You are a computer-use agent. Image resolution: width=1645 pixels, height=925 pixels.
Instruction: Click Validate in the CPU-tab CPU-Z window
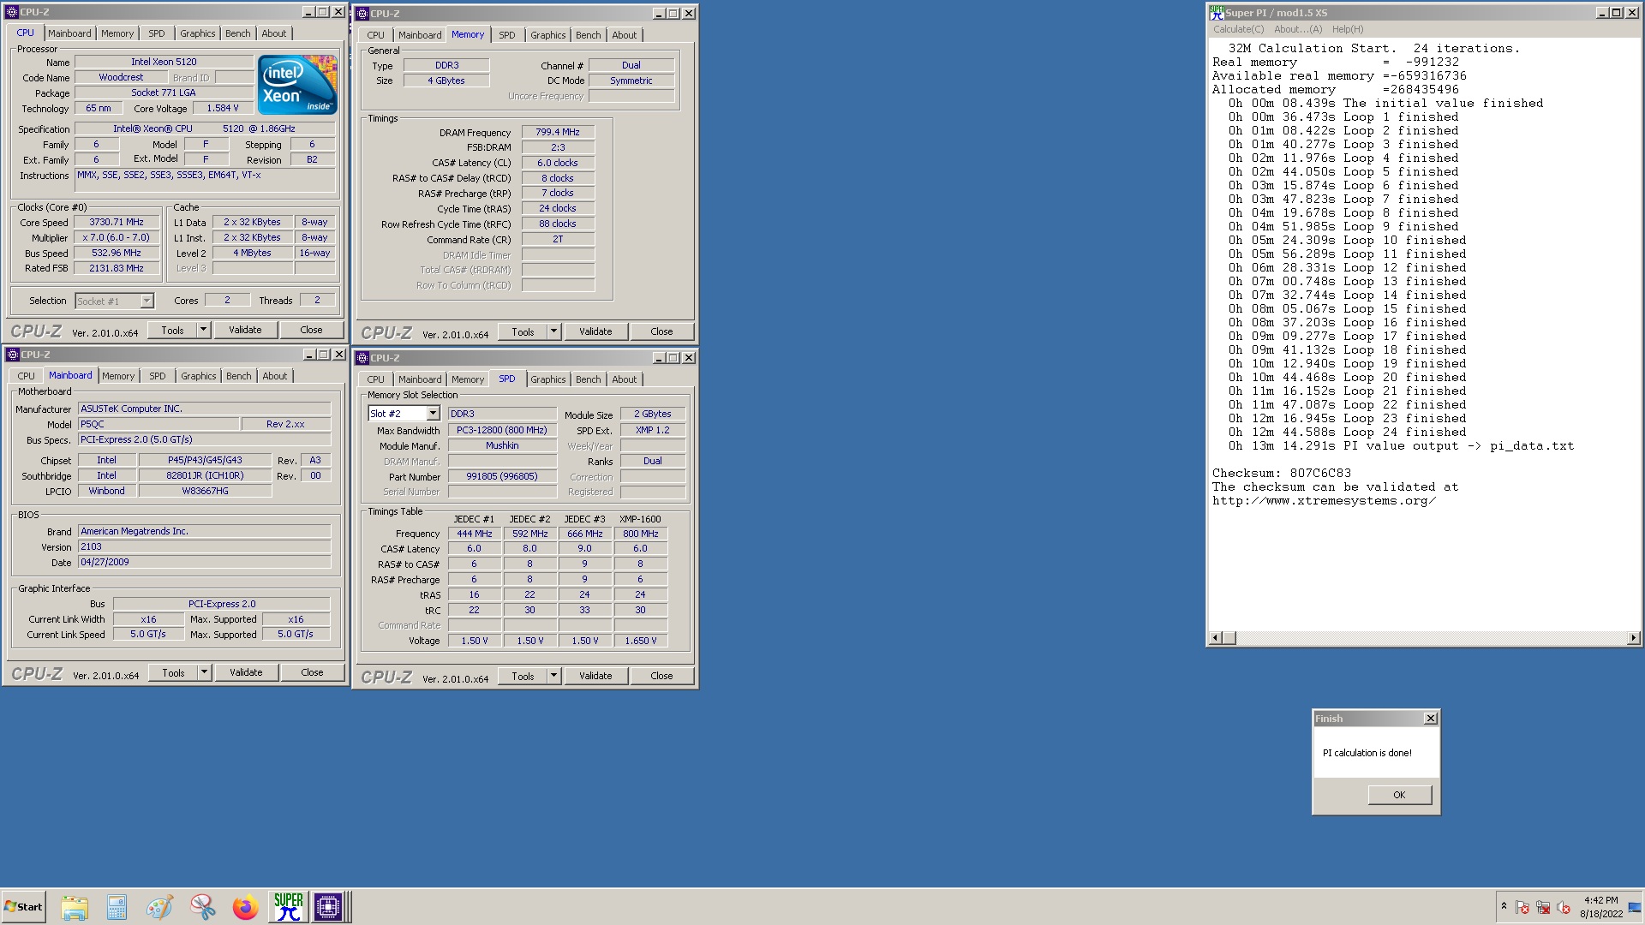(x=245, y=330)
